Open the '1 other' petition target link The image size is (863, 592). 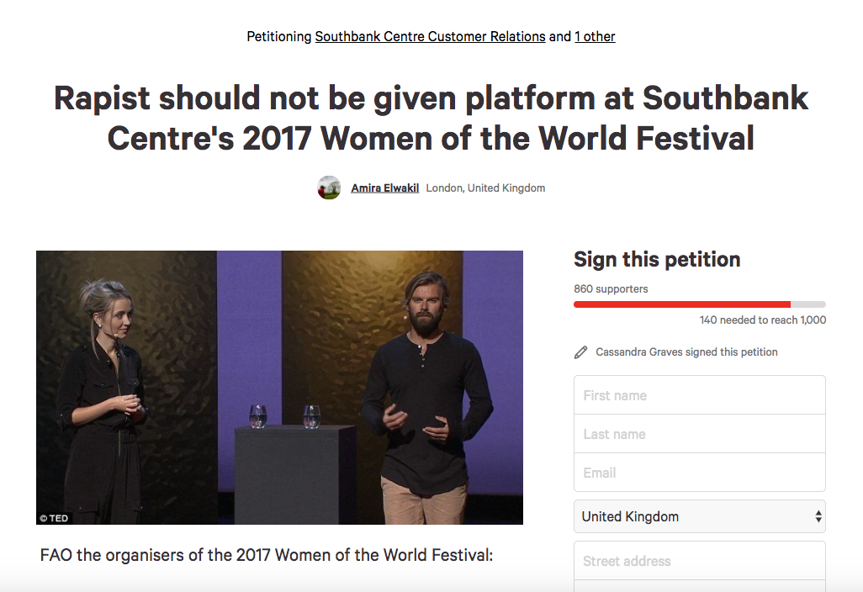[595, 36]
